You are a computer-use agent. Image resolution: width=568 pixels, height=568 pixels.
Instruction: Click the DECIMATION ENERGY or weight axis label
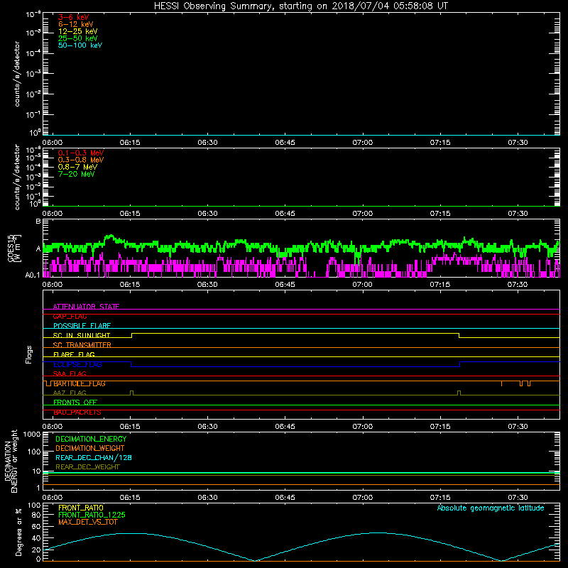pos(11,461)
